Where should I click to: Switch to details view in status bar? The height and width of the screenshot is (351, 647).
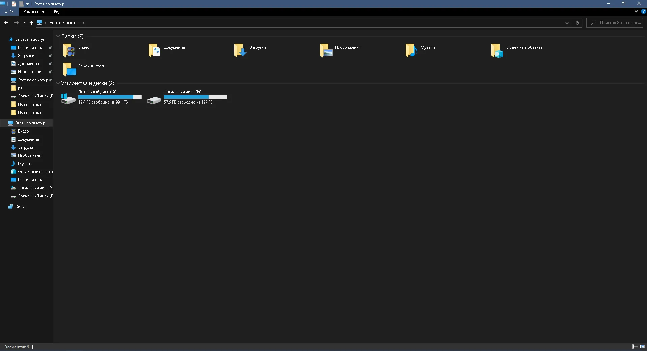coord(635,347)
